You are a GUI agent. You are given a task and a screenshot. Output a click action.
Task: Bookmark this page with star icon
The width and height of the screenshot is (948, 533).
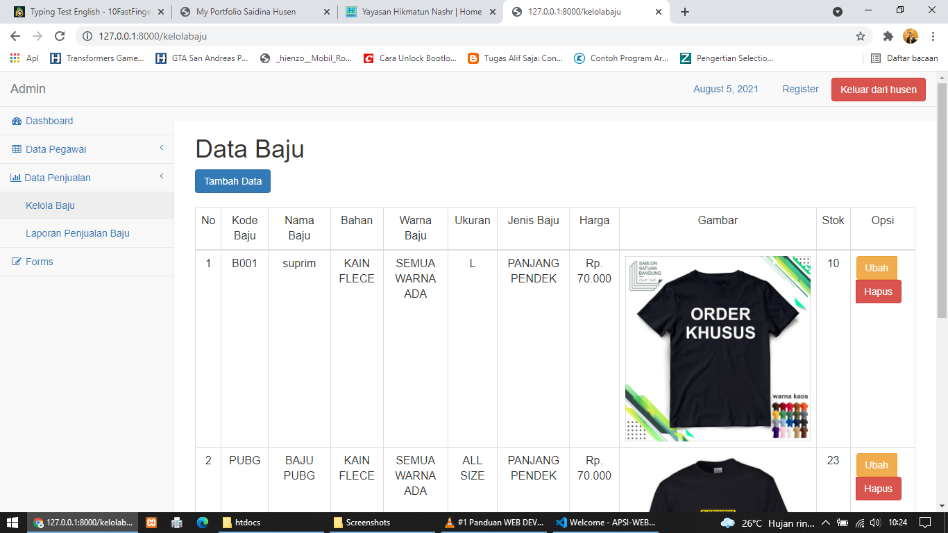[861, 36]
